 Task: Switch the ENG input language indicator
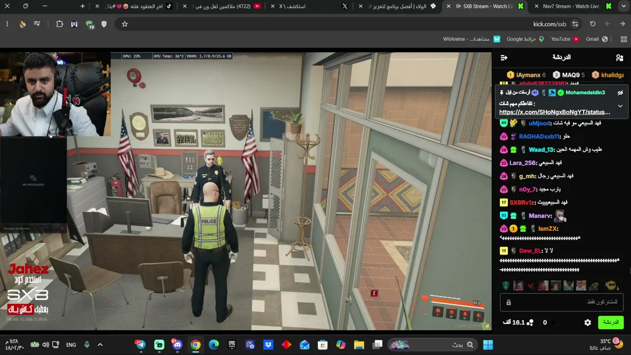click(71, 345)
